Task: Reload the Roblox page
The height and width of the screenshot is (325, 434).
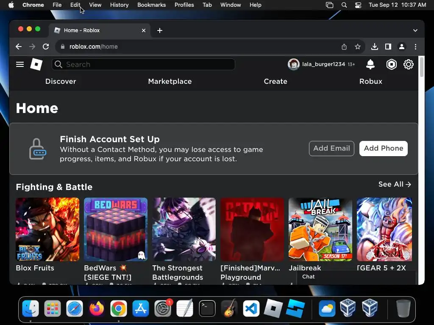Action: [x=46, y=47]
